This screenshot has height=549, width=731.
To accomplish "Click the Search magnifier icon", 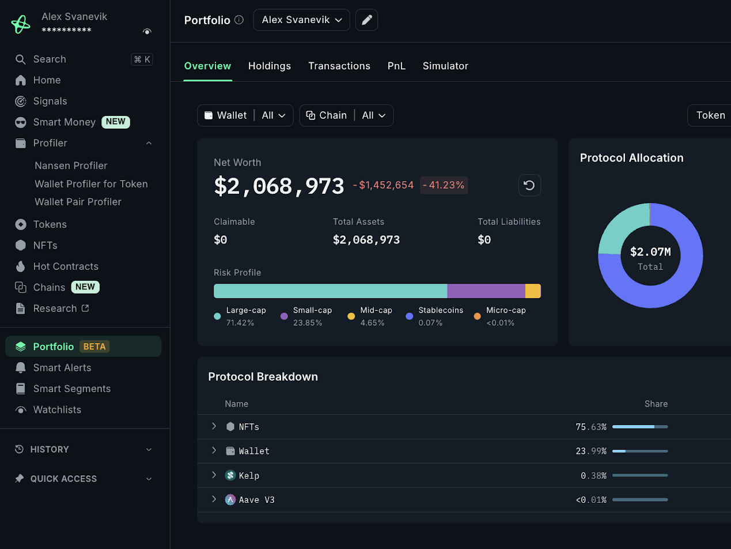I will [x=21, y=59].
